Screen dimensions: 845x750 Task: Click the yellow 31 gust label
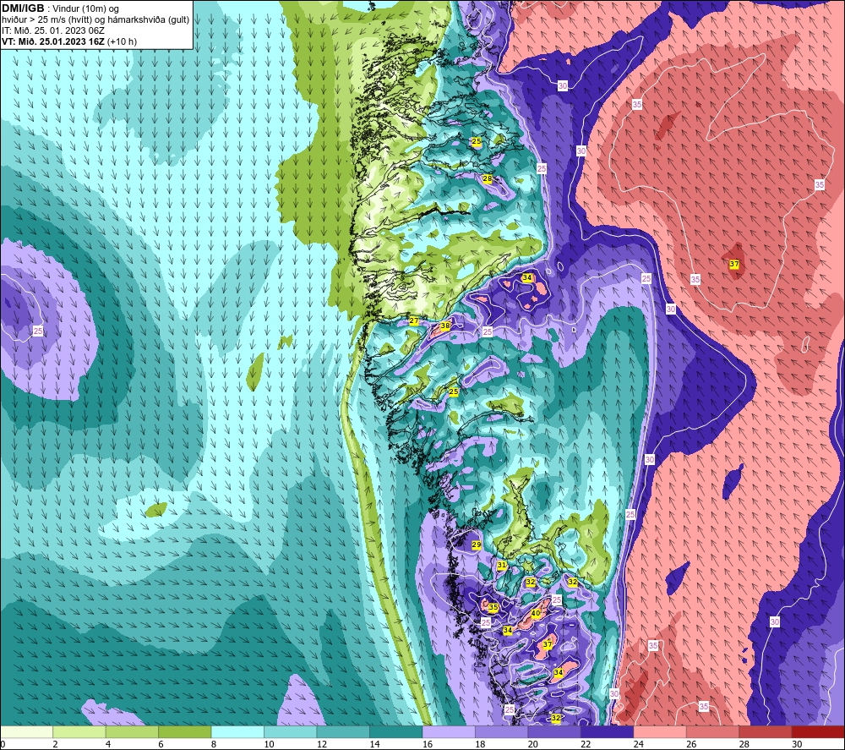(x=502, y=565)
